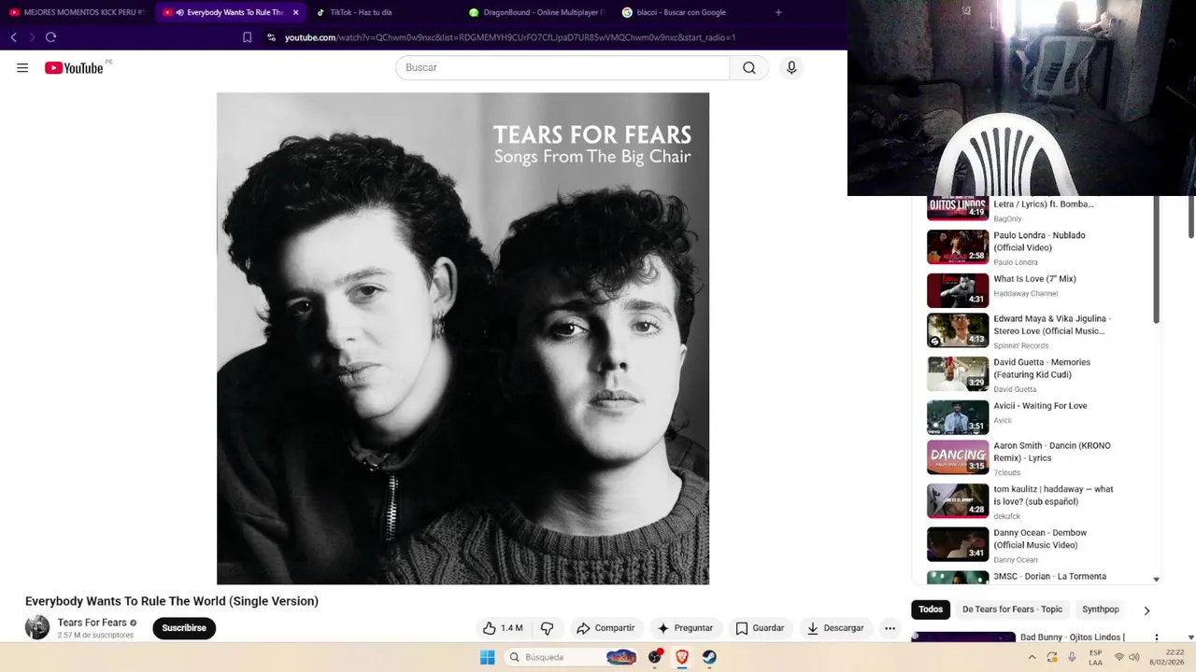Select the Synthpop filter chip
Image resolution: width=1196 pixels, height=672 pixels.
[1101, 609]
